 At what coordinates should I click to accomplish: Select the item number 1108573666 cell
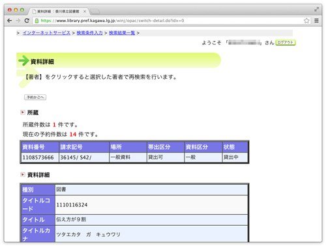[x=40, y=157]
